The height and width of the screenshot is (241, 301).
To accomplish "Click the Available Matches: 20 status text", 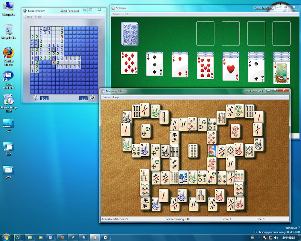I will click(x=115, y=219).
